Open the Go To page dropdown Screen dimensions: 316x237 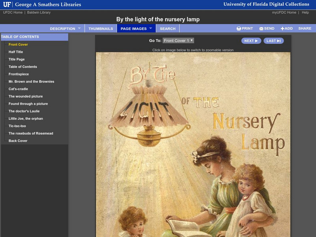pos(178,41)
